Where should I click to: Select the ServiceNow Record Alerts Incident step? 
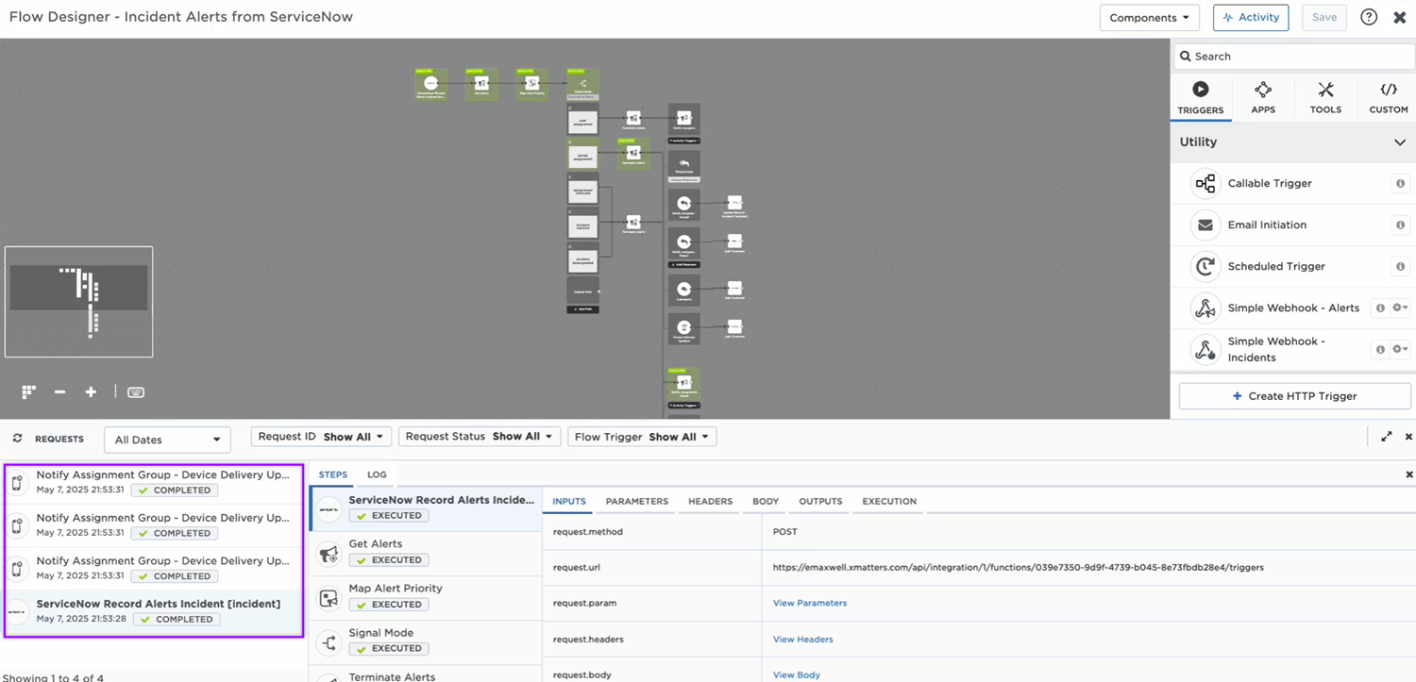(x=426, y=507)
